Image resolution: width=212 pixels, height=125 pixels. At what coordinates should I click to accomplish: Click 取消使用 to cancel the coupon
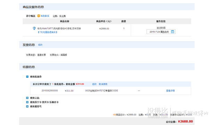point(103,84)
